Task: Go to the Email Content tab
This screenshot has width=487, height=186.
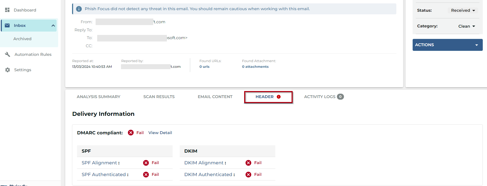Action: [x=215, y=97]
